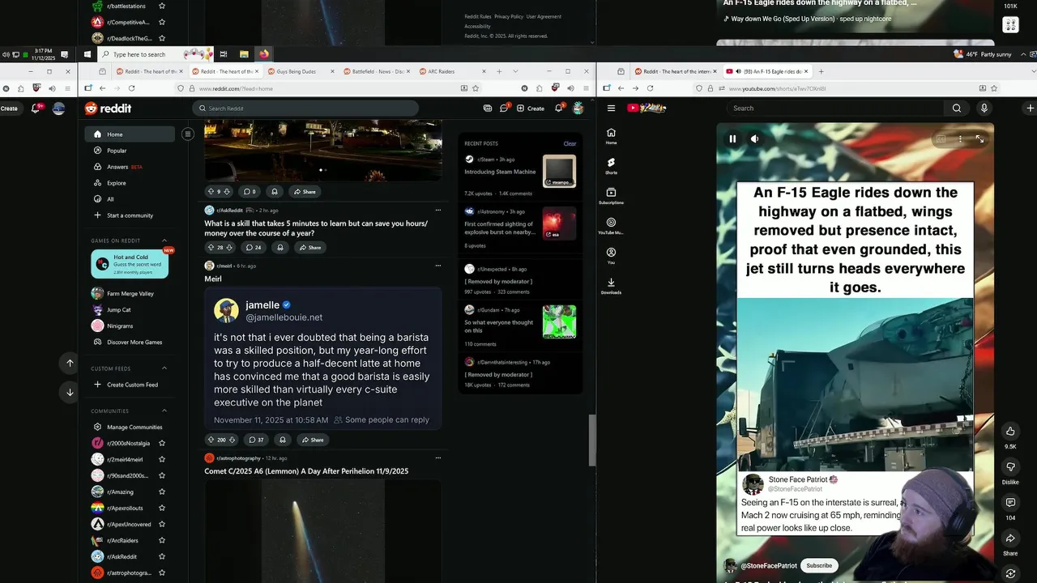The image size is (1037, 583).
Task: Switch to Battlefield News browser tab
Action: [x=377, y=71]
